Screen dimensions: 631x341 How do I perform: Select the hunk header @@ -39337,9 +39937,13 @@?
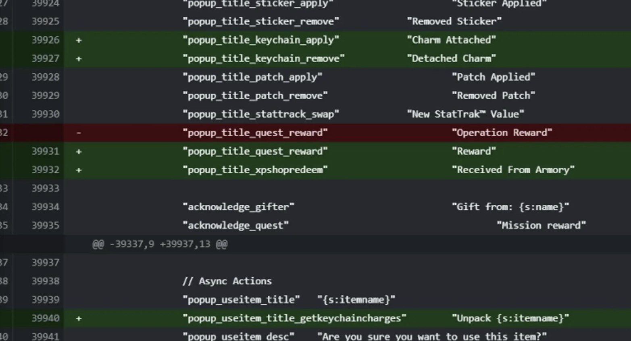160,244
